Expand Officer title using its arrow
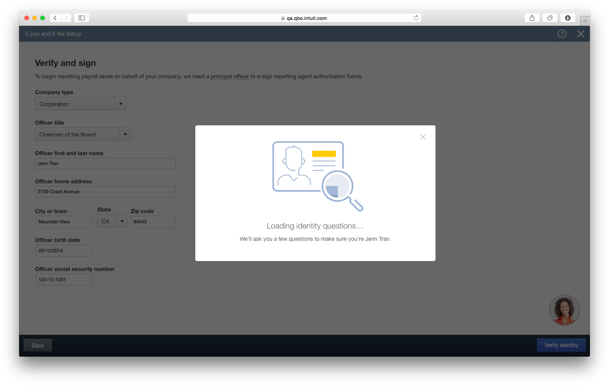This screenshot has height=386, width=609. click(x=125, y=134)
